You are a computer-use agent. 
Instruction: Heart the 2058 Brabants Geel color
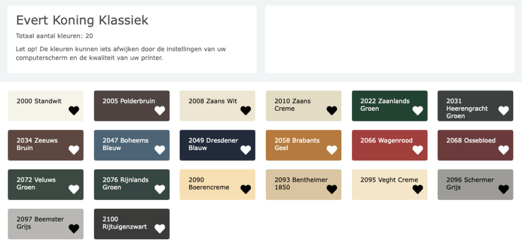(332, 150)
